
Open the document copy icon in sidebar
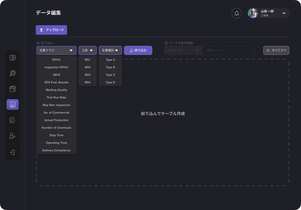pos(13,120)
